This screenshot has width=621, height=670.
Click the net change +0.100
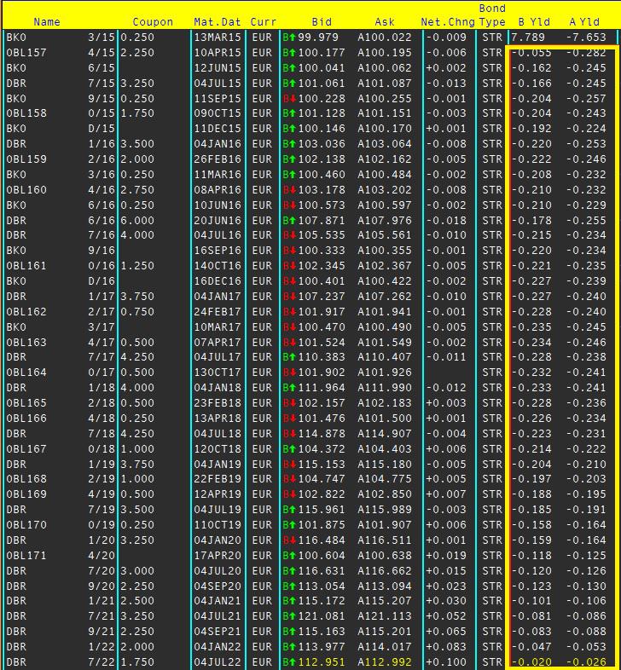click(x=446, y=662)
